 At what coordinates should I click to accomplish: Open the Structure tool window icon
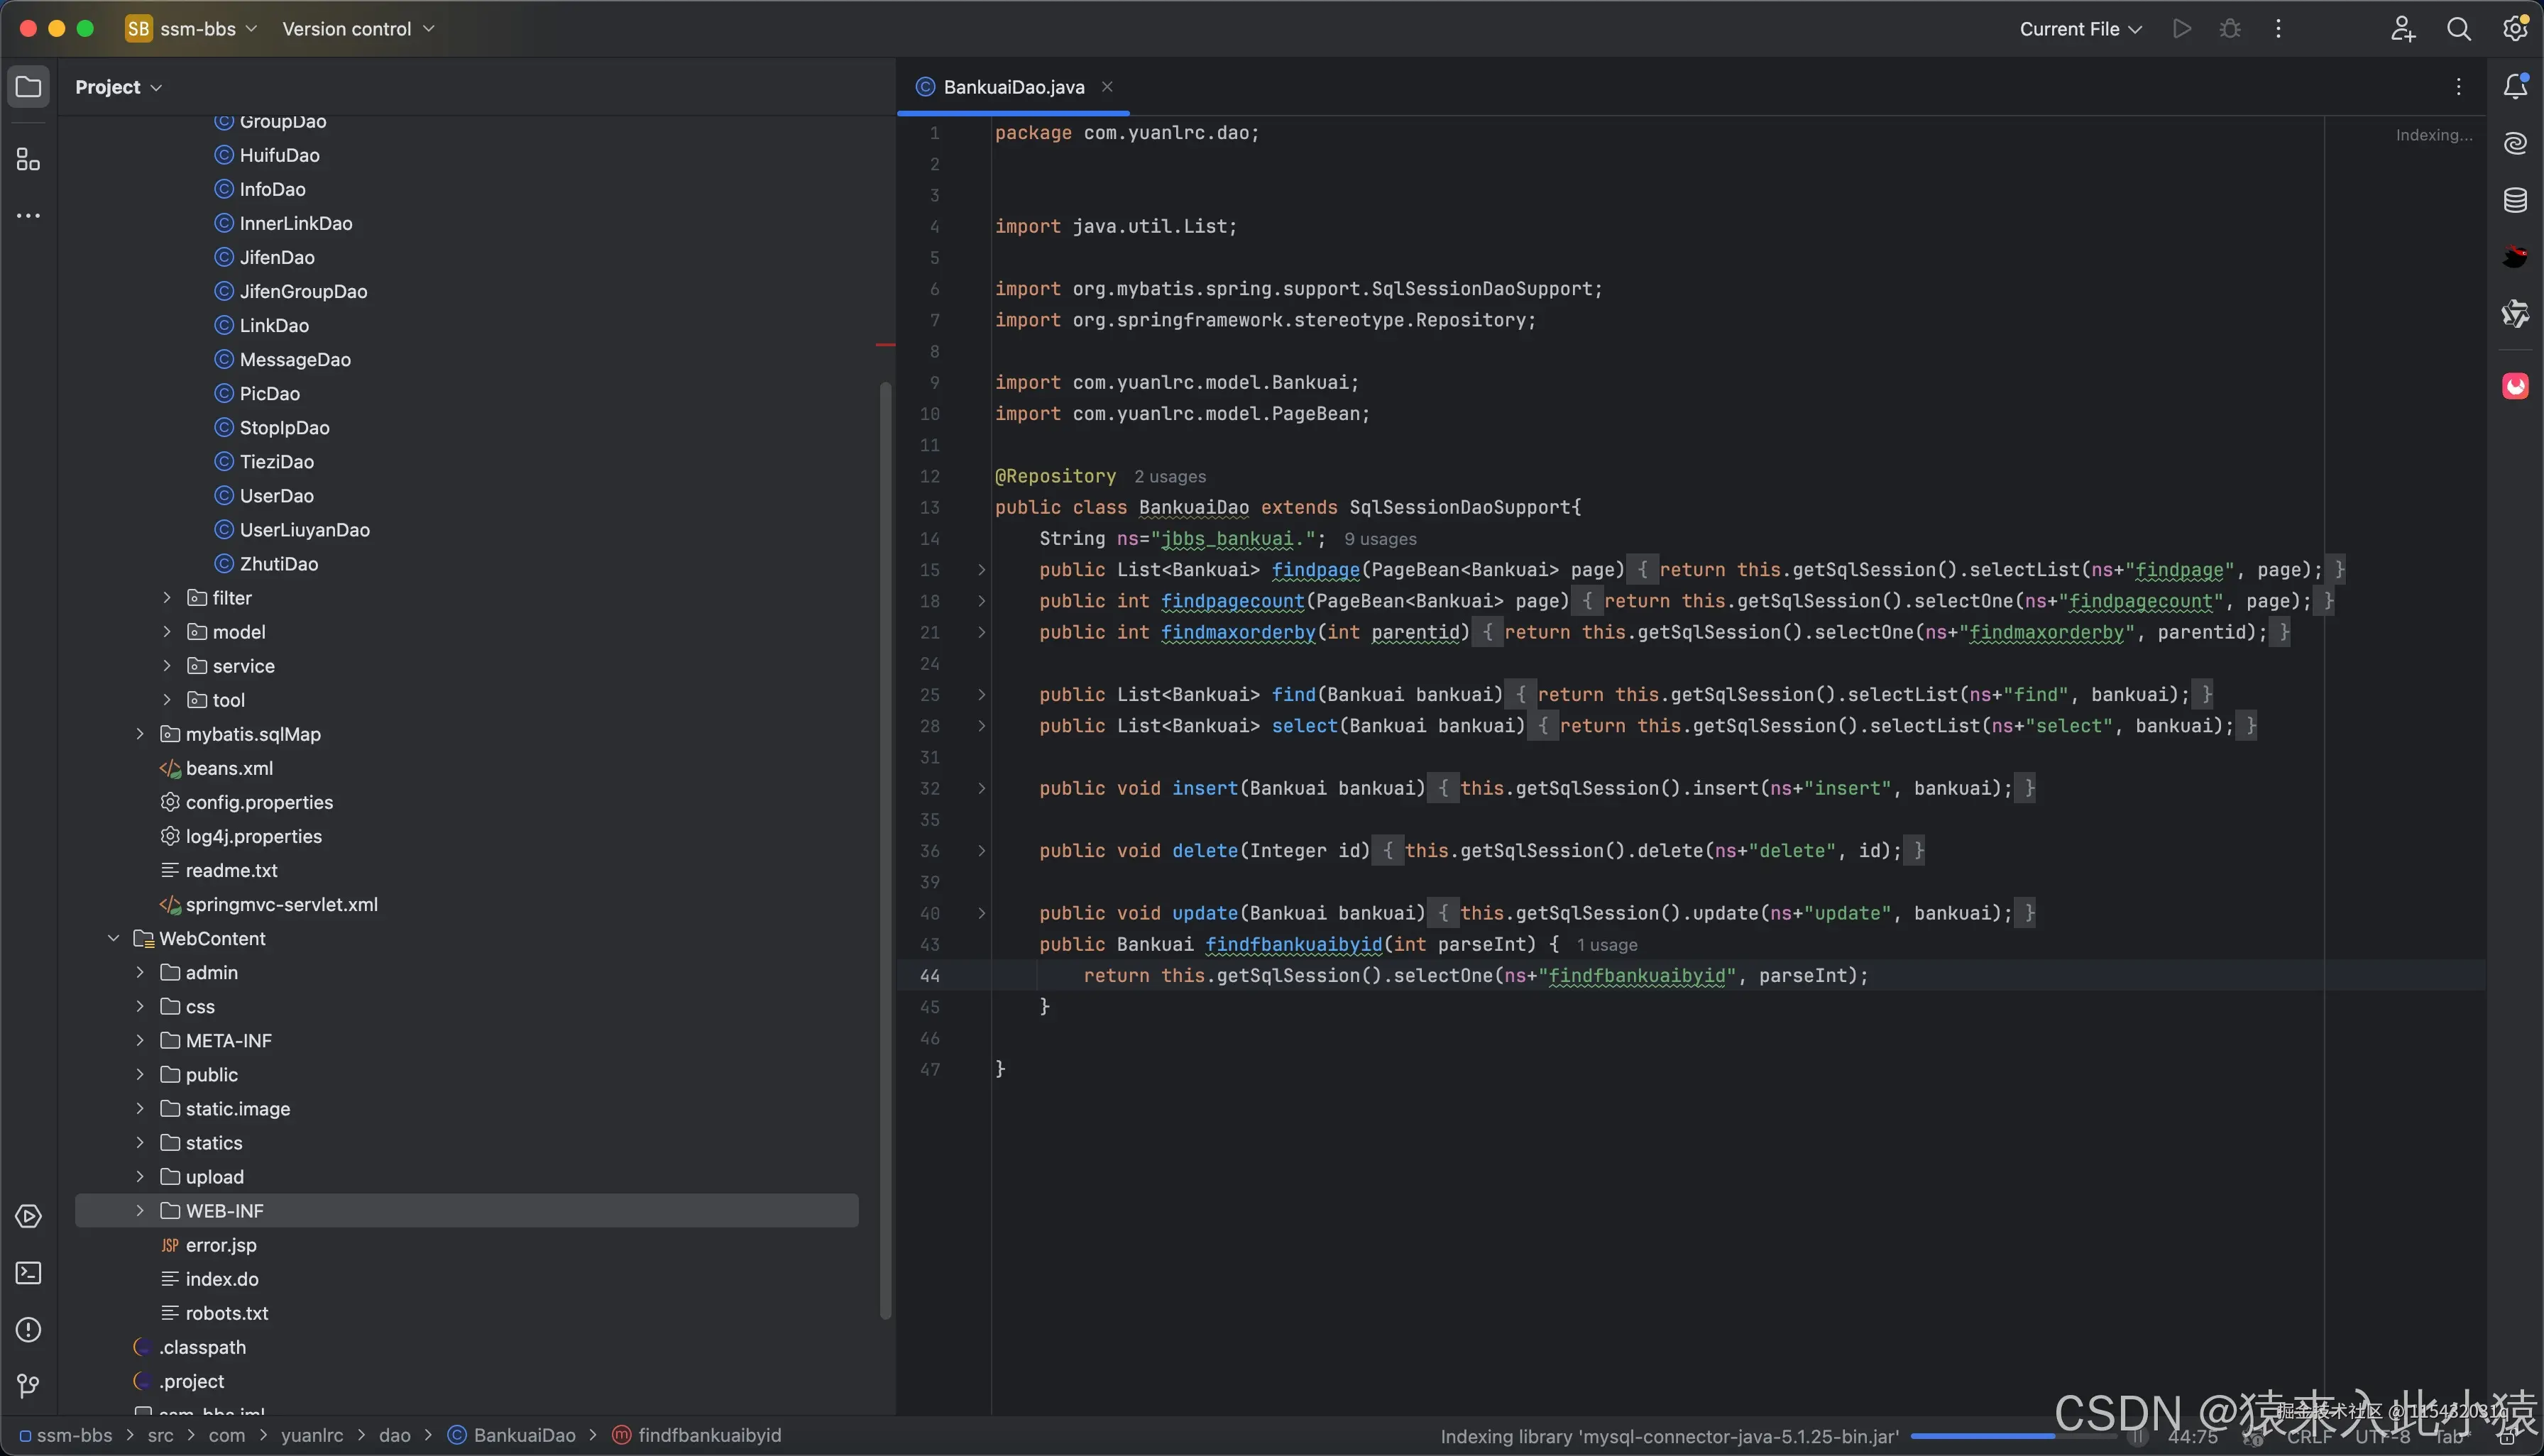click(x=28, y=160)
